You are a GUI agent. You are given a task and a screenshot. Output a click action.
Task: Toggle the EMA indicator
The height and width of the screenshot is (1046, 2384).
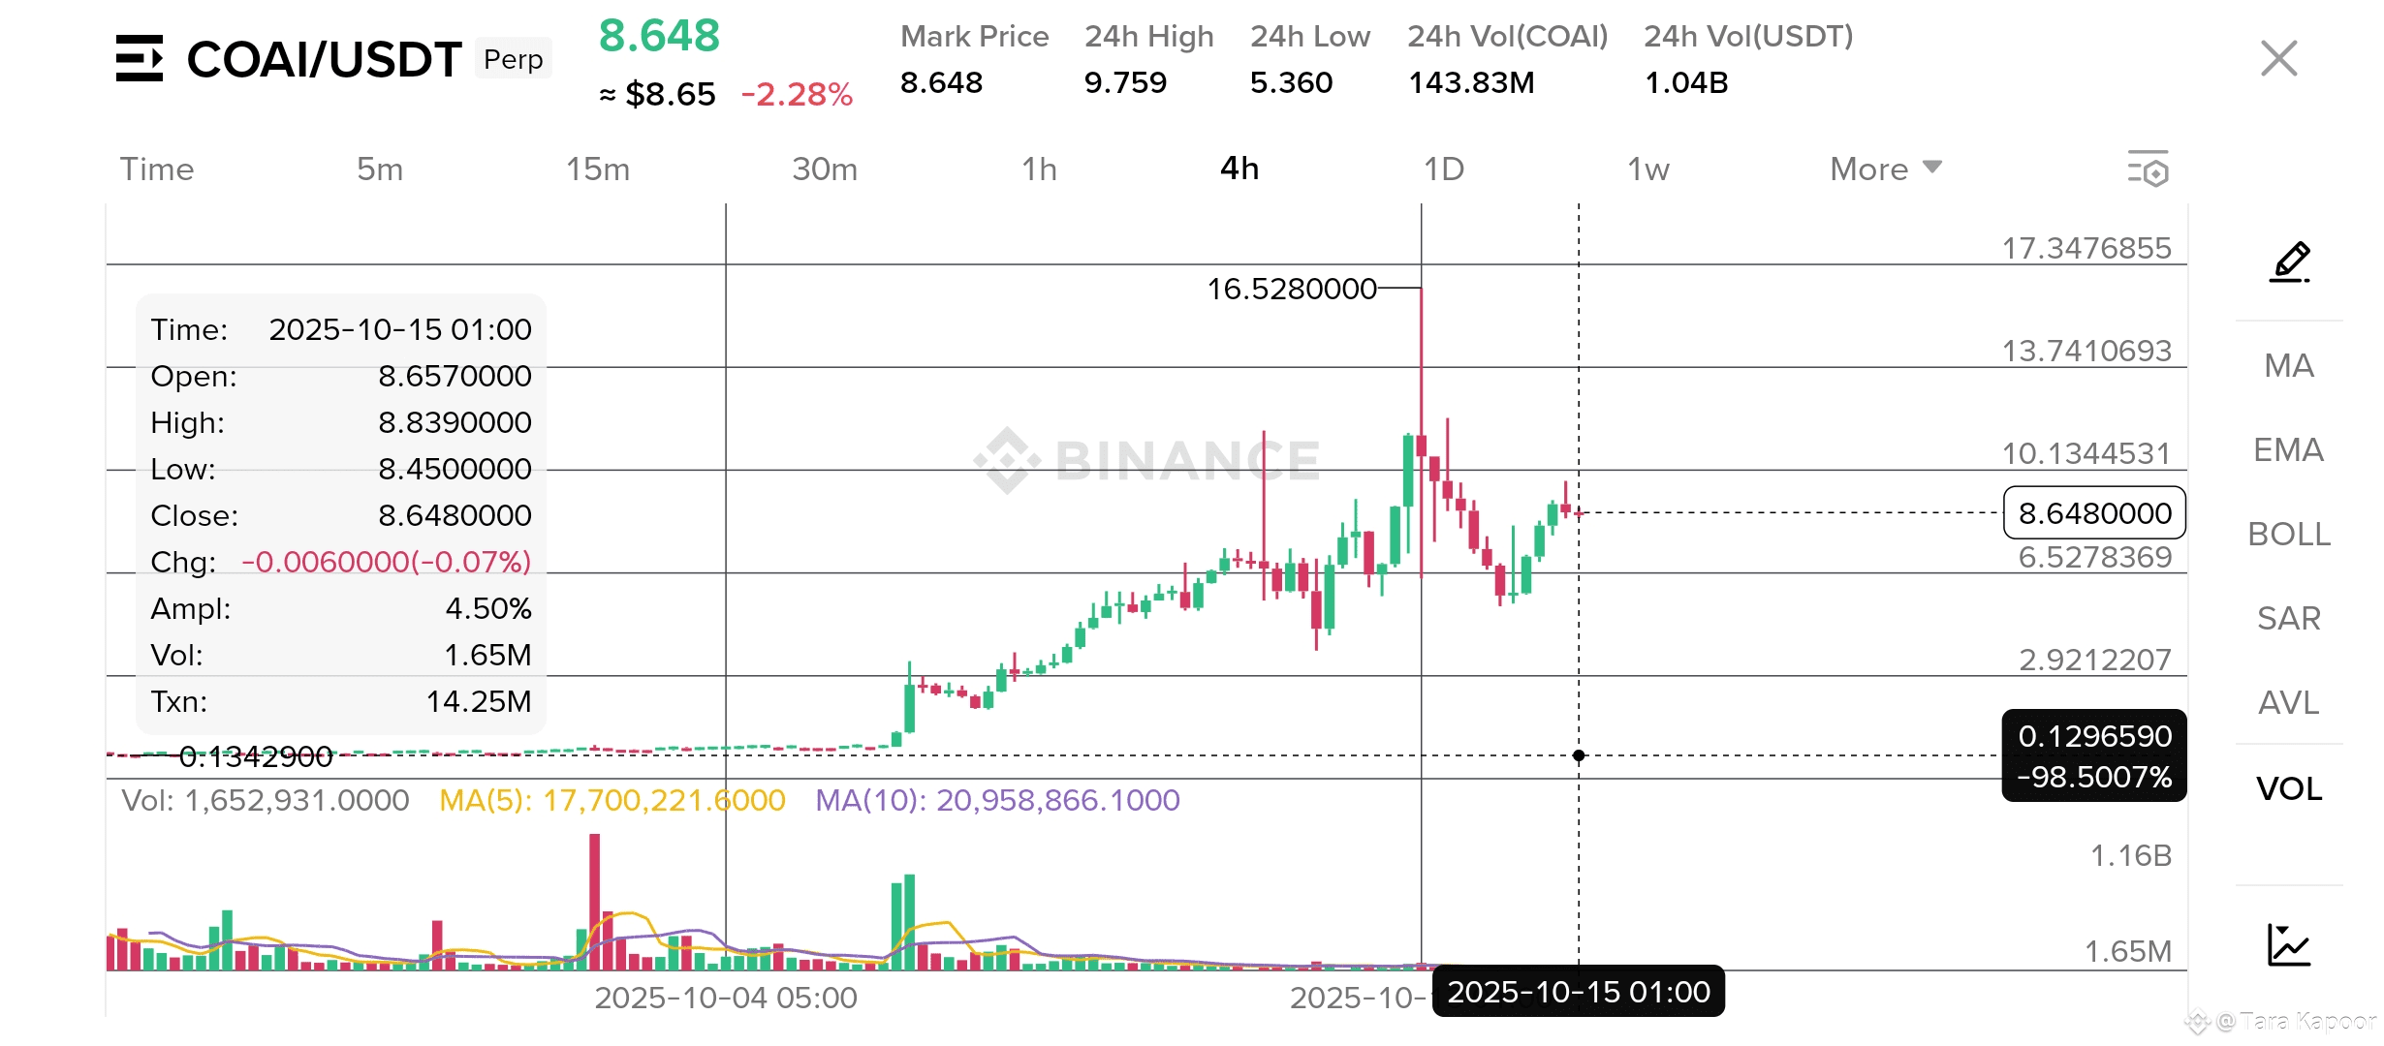click(2289, 449)
